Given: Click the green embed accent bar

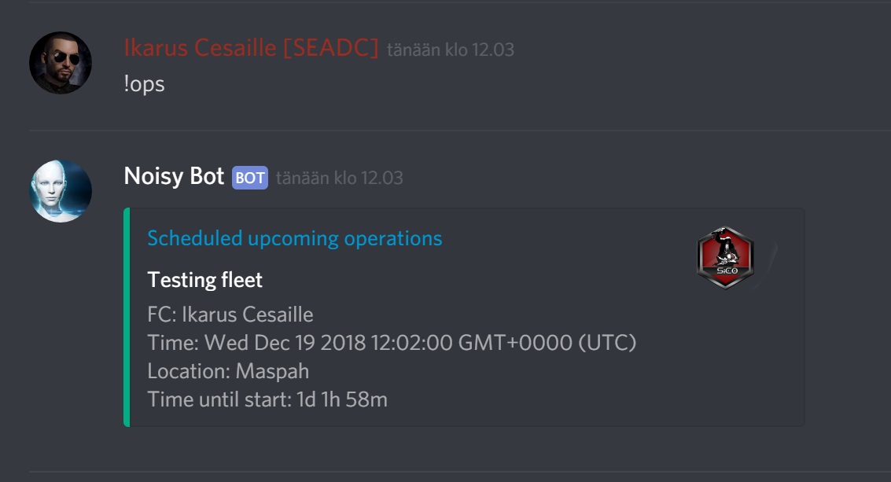Looking at the screenshot, I should [x=126, y=317].
